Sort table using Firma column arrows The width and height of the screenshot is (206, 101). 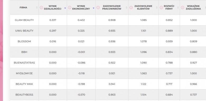(37, 8)
